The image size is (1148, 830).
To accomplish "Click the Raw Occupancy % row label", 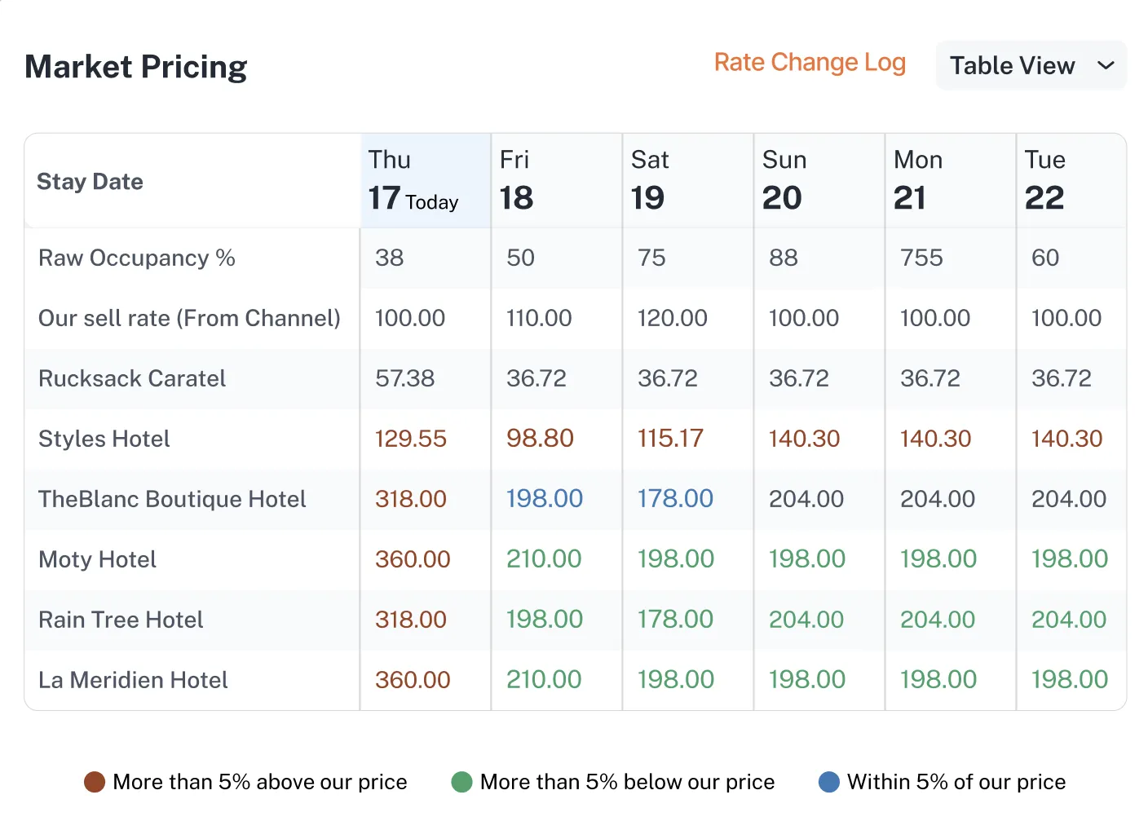I will pos(136,258).
